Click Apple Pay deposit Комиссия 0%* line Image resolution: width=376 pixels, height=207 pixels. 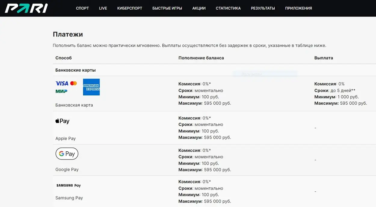coord(195,118)
